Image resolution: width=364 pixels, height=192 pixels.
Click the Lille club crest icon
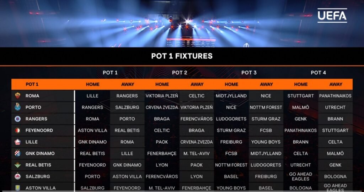click(18, 142)
